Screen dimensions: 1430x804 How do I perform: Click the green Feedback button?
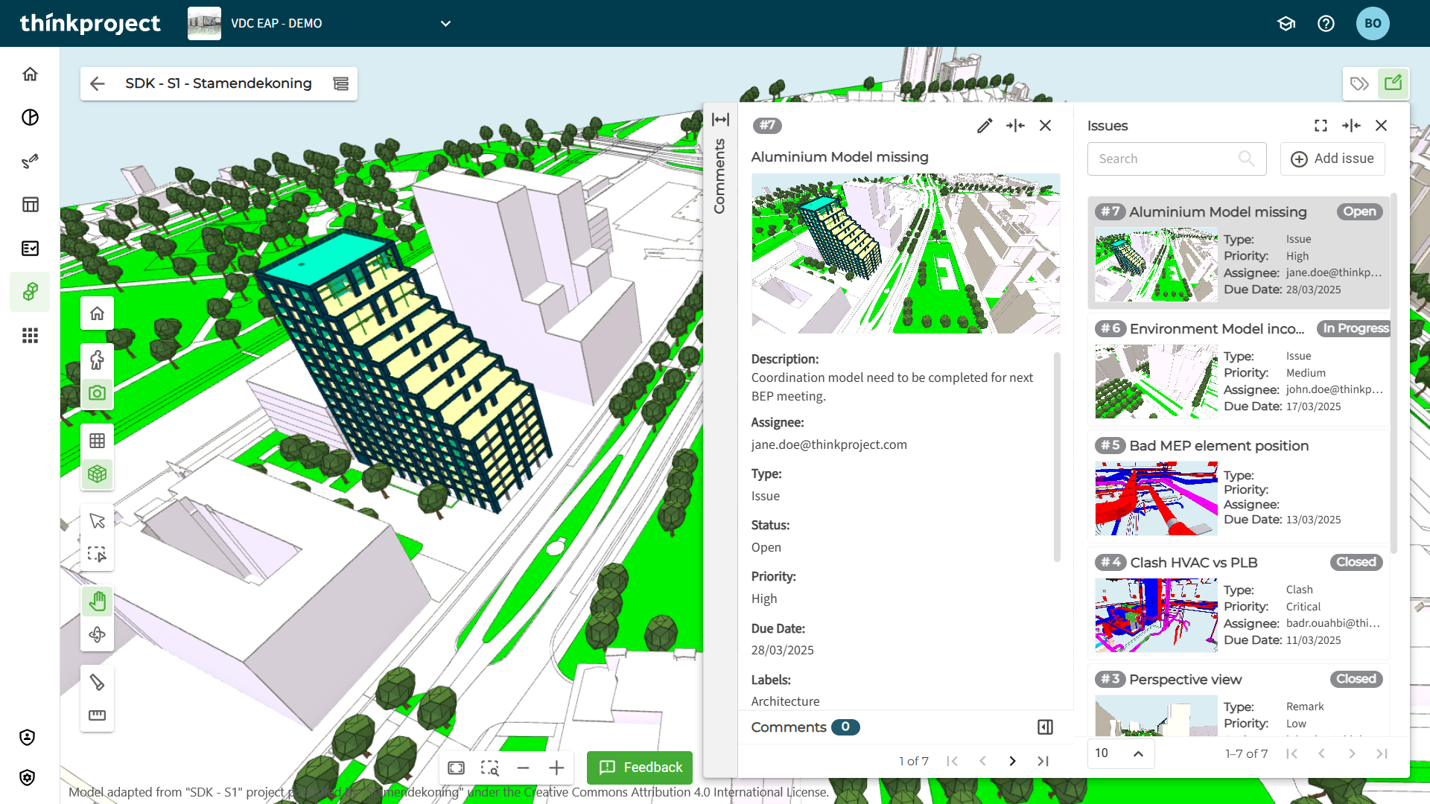point(640,768)
